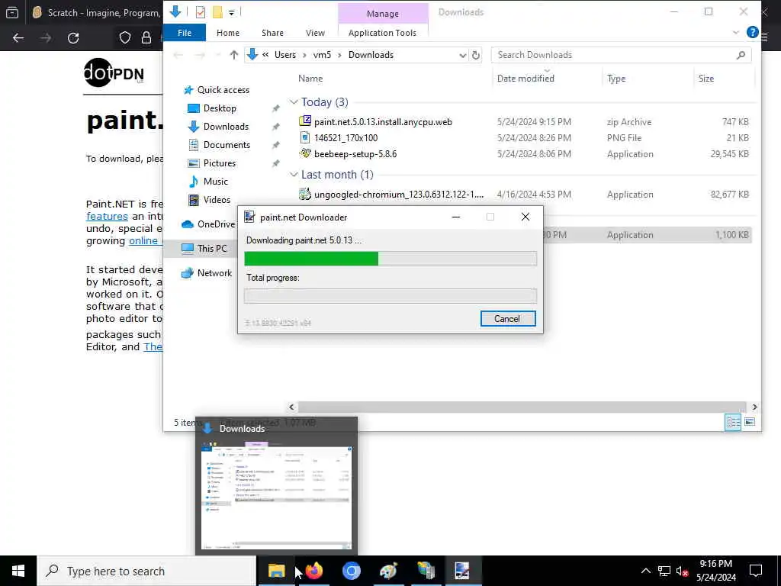The width and height of the screenshot is (781, 586).
Task: Open the Customize Quick Access Toolbar dropdown
Action: [232, 12]
